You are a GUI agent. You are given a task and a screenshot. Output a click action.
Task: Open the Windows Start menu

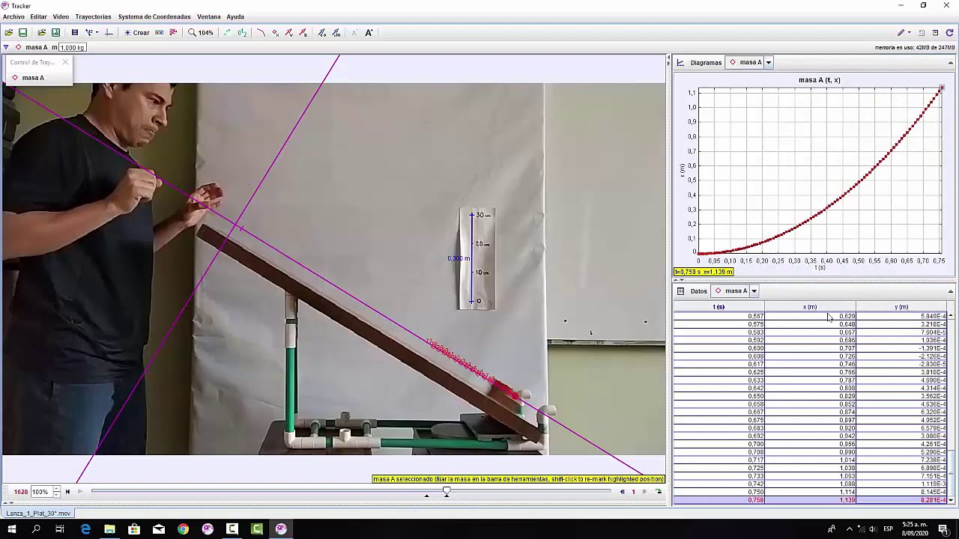(x=12, y=529)
